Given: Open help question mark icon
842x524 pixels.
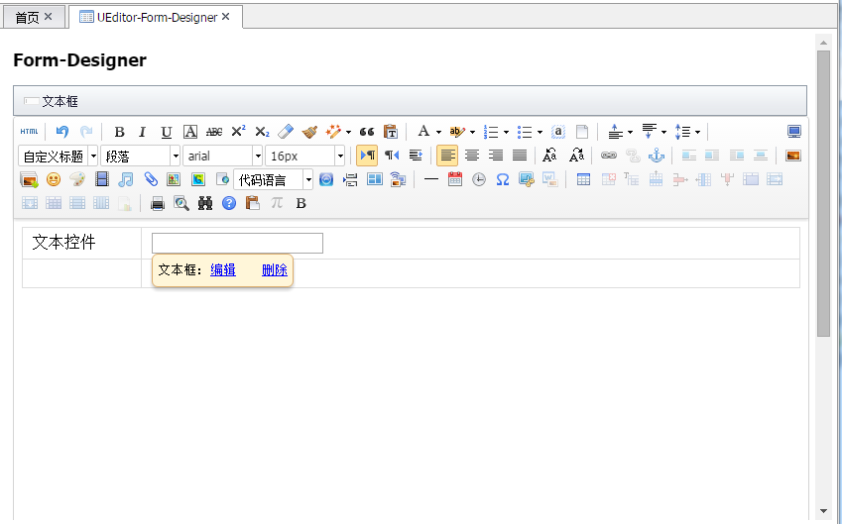Looking at the screenshot, I should coord(229,203).
